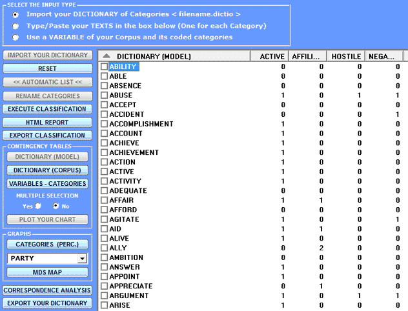Select the word AFFORD in list
Viewport: 408px width, 311px height.
pyautogui.click(x=123, y=210)
